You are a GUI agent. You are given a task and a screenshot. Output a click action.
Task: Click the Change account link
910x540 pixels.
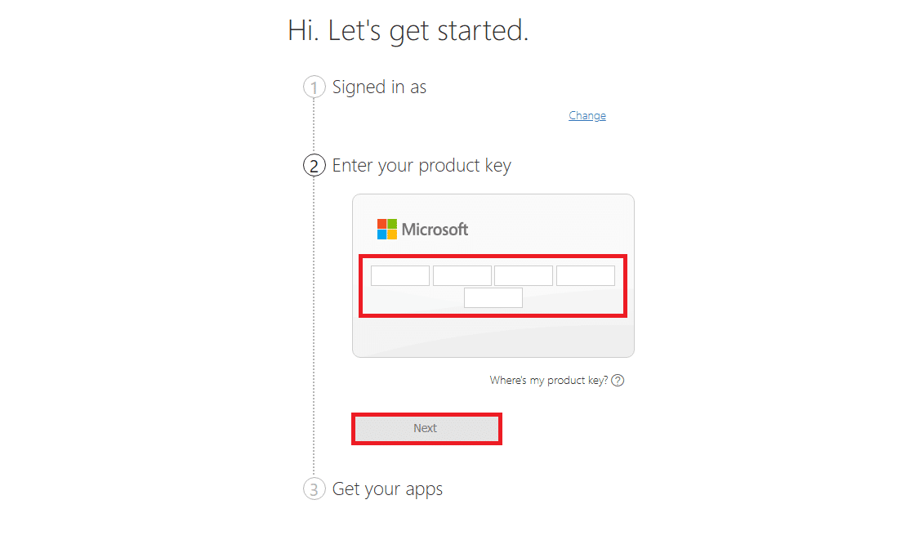coord(587,115)
